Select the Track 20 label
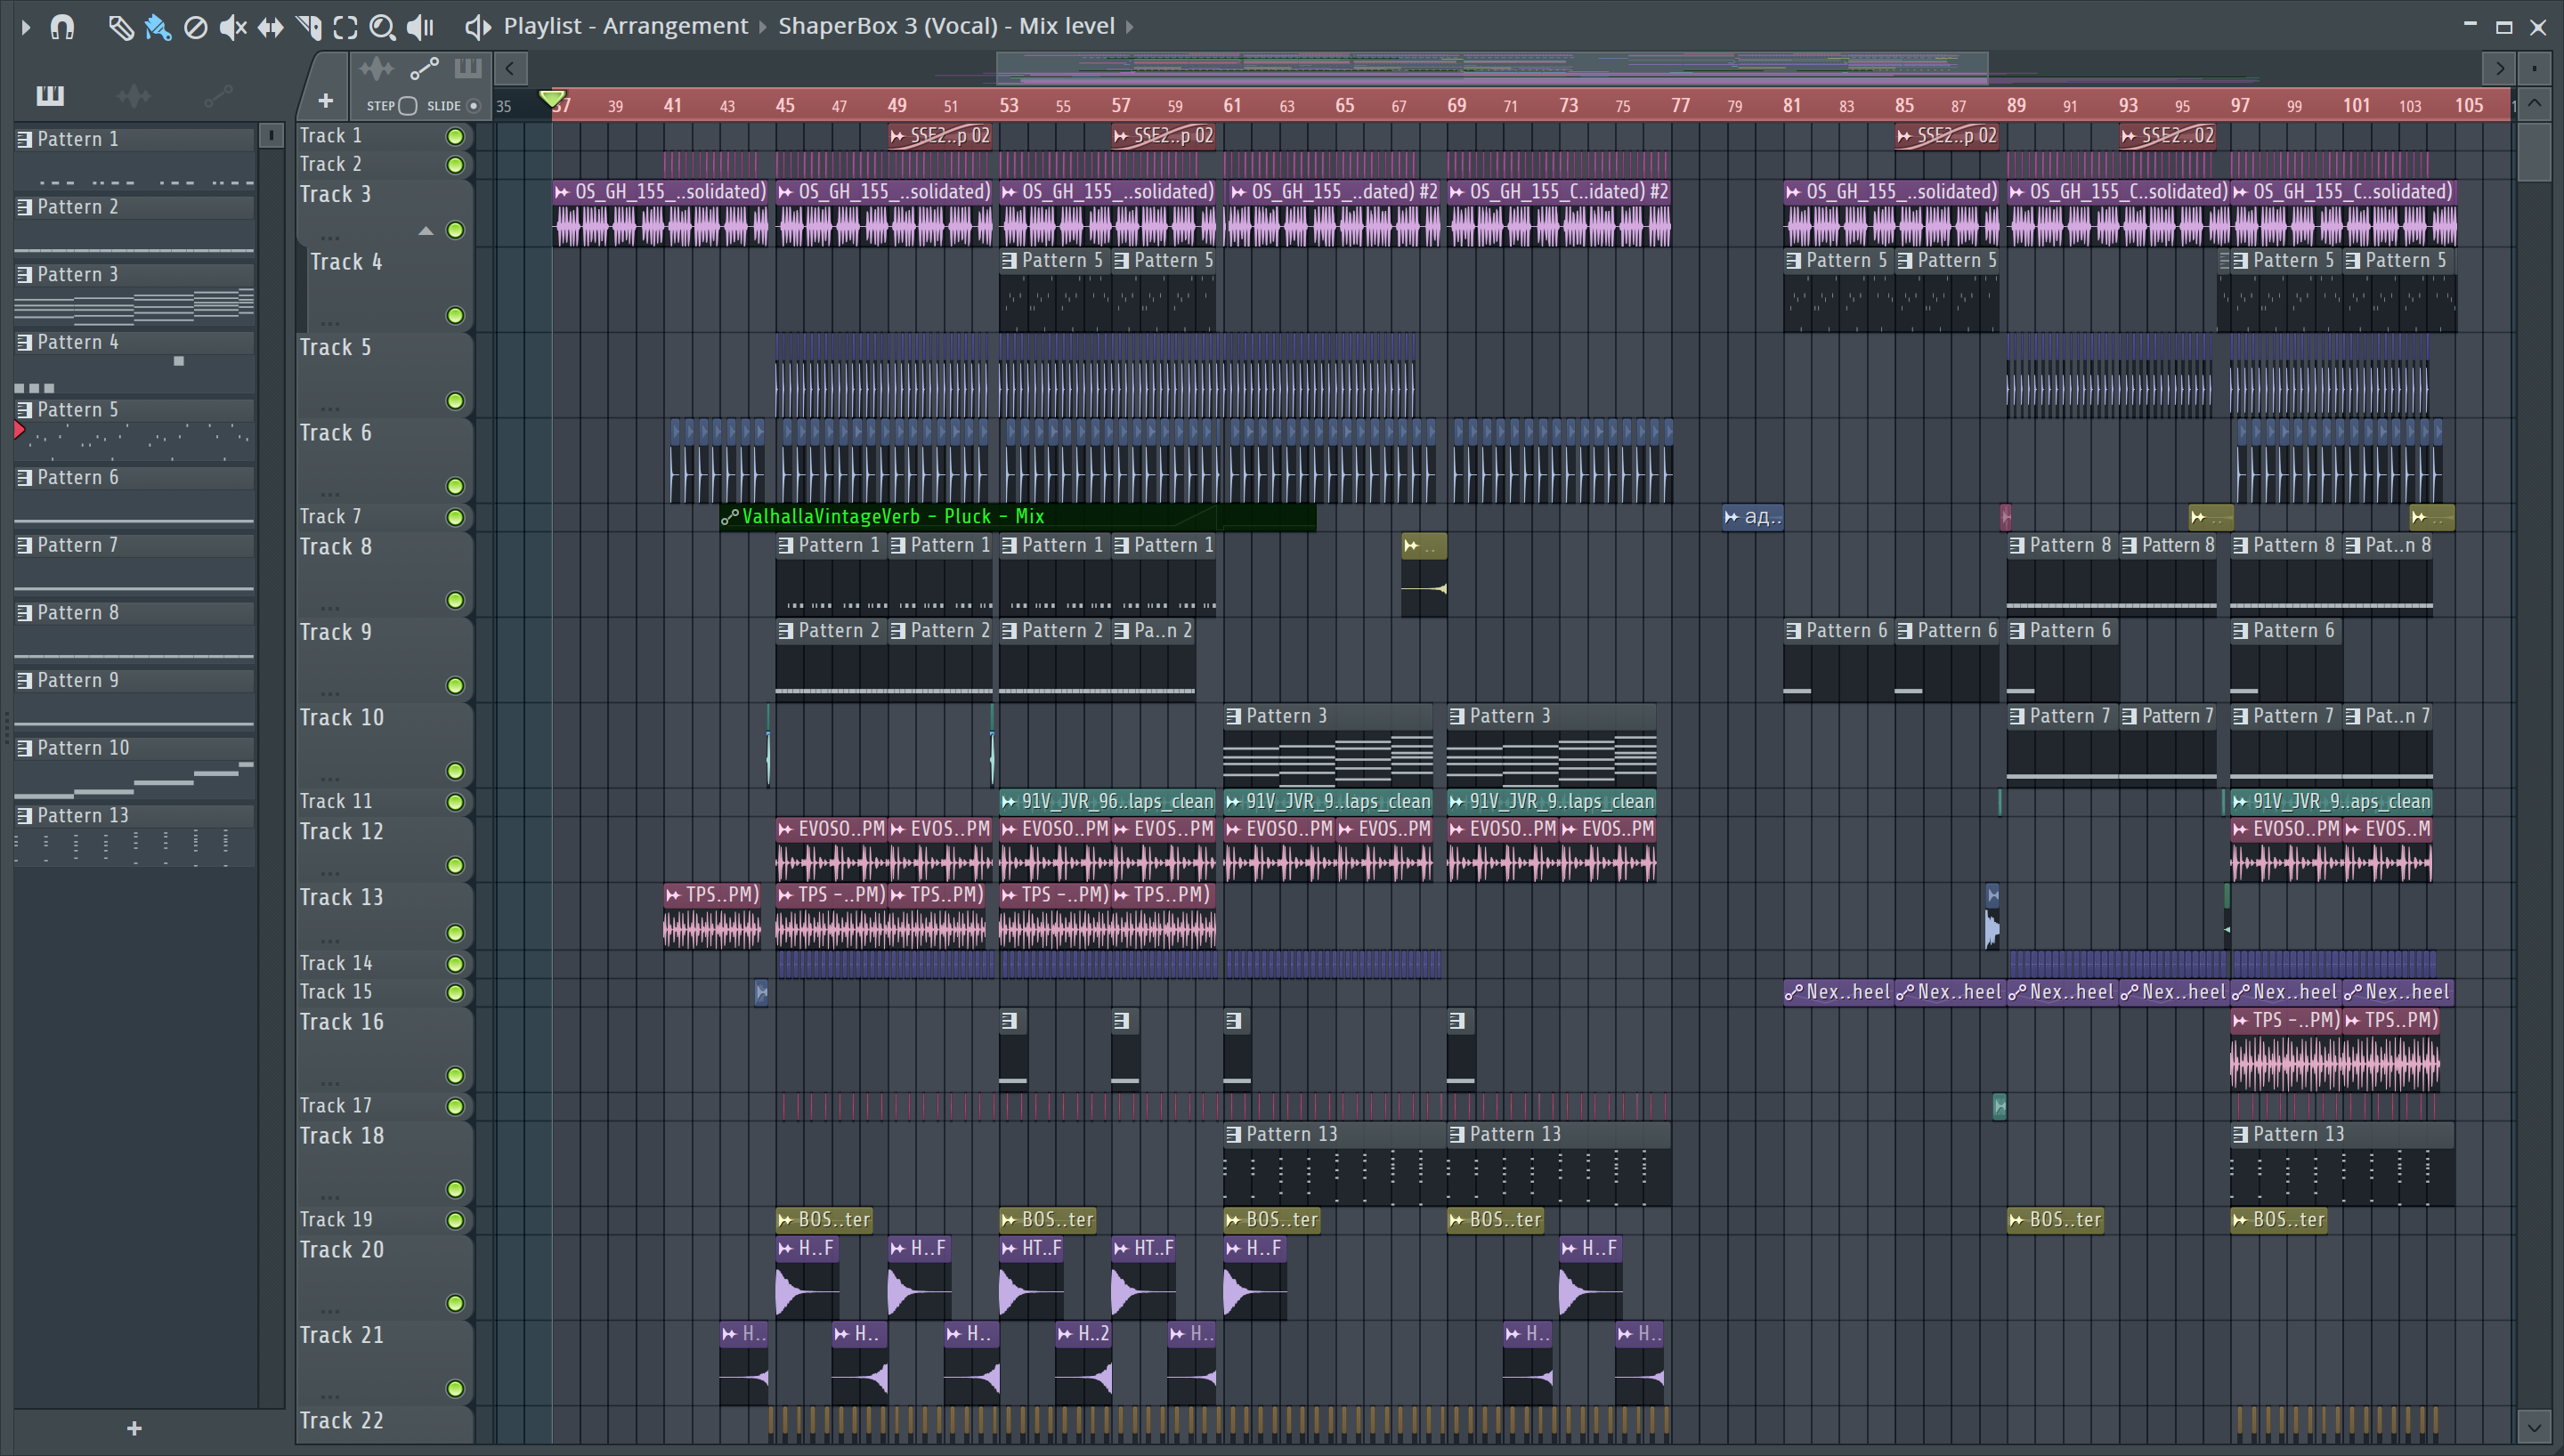 pos(342,1250)
